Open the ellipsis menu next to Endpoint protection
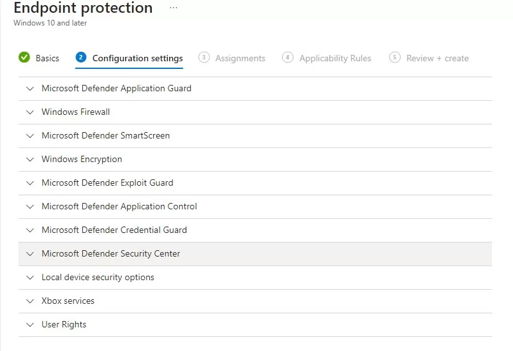This screenshot has height=351, width=513. 174,8
